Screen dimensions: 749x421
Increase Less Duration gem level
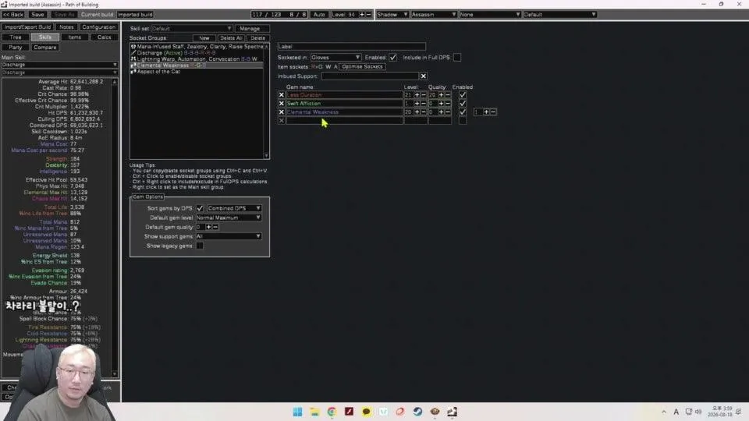(x=417, y=95)
